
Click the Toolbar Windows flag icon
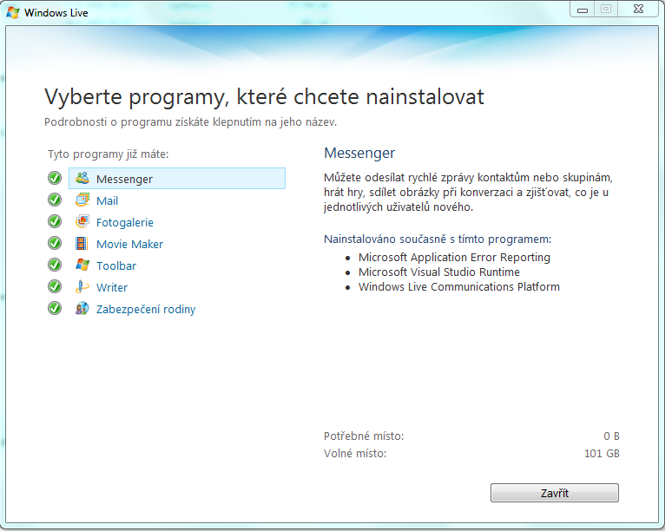(x=82, y=265)
